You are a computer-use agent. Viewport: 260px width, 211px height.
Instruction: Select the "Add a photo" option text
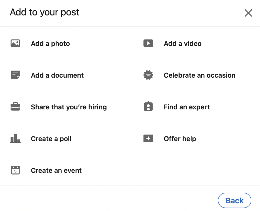pyautogui.click(x=50, y=44)
